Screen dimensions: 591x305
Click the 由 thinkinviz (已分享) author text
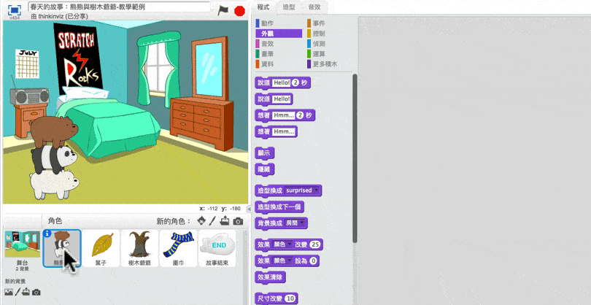click(x=60, y=16)
